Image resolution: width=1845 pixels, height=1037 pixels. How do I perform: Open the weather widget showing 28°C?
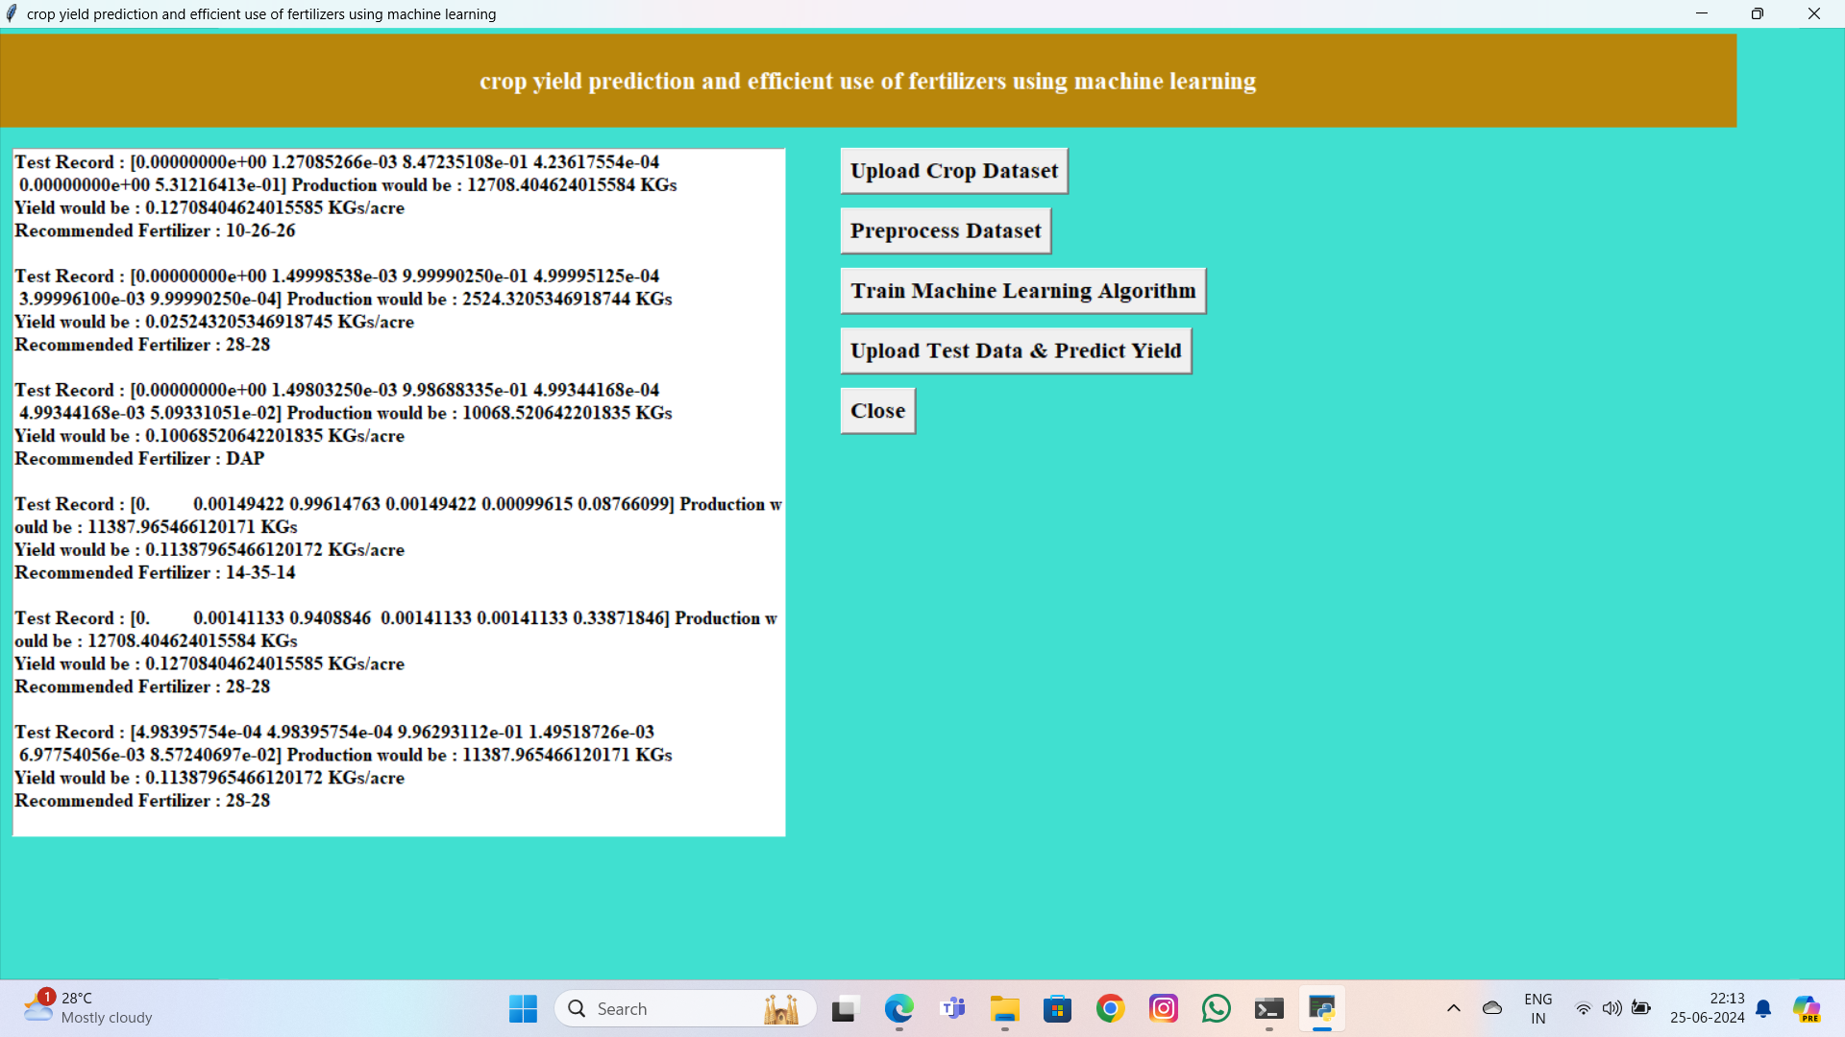pos(88,1008)
